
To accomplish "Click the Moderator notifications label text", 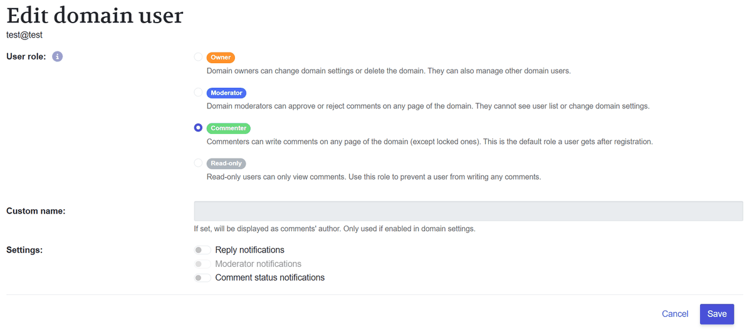I will click(x=258, y=264).
